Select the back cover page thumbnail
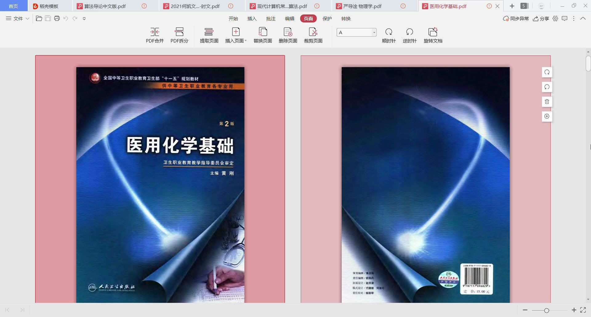Screen dimensions: 591x317 point(426,179)
